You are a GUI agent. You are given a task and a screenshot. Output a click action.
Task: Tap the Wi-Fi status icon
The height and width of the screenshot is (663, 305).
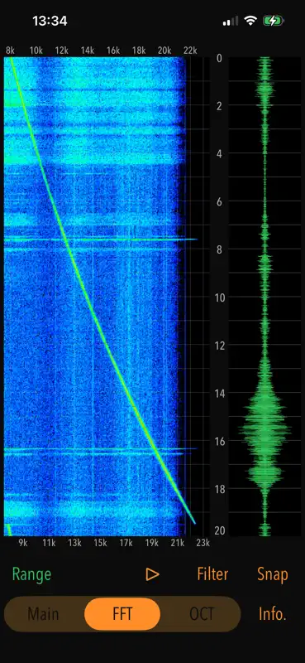251,21
